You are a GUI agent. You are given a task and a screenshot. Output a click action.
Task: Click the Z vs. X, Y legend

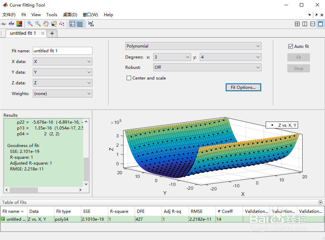[282, 125]
